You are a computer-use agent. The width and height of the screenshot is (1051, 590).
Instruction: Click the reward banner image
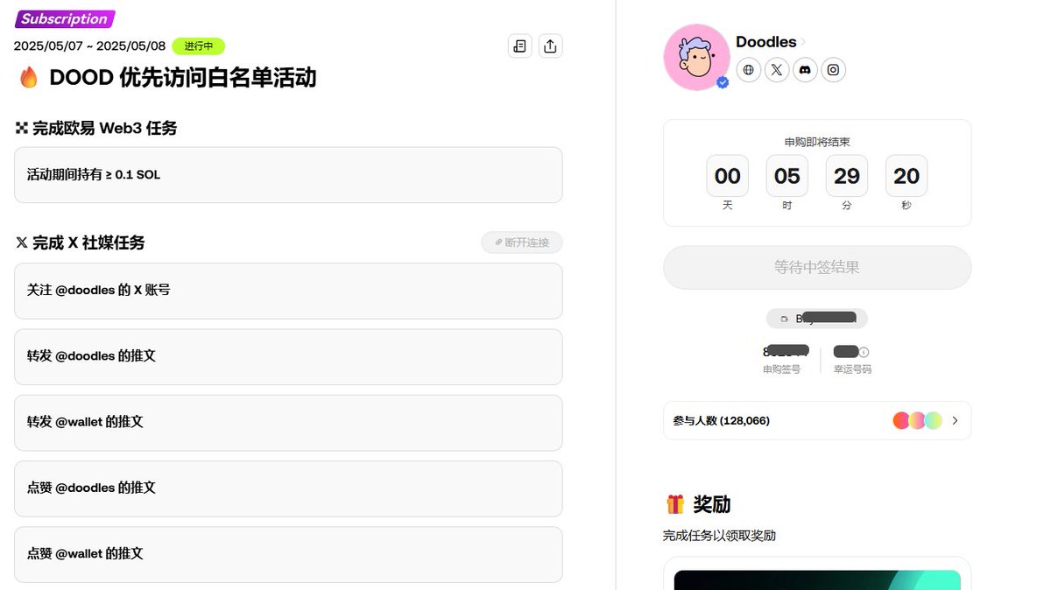[x=817, y=579]
